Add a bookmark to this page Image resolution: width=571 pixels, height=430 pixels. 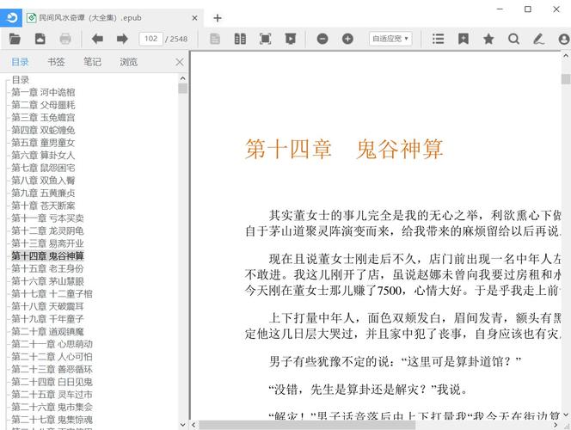(464, 39)
